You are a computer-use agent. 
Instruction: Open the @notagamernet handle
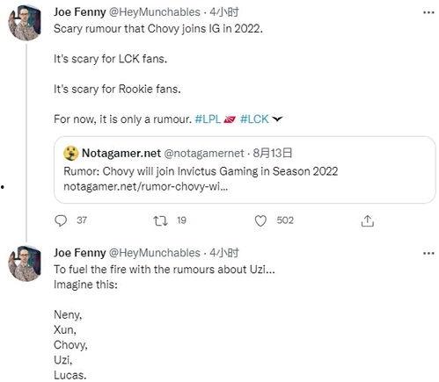204,153
